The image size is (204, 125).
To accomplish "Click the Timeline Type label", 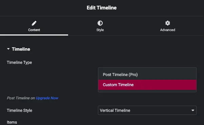I will pyautogui.click(x=19, y=62).
